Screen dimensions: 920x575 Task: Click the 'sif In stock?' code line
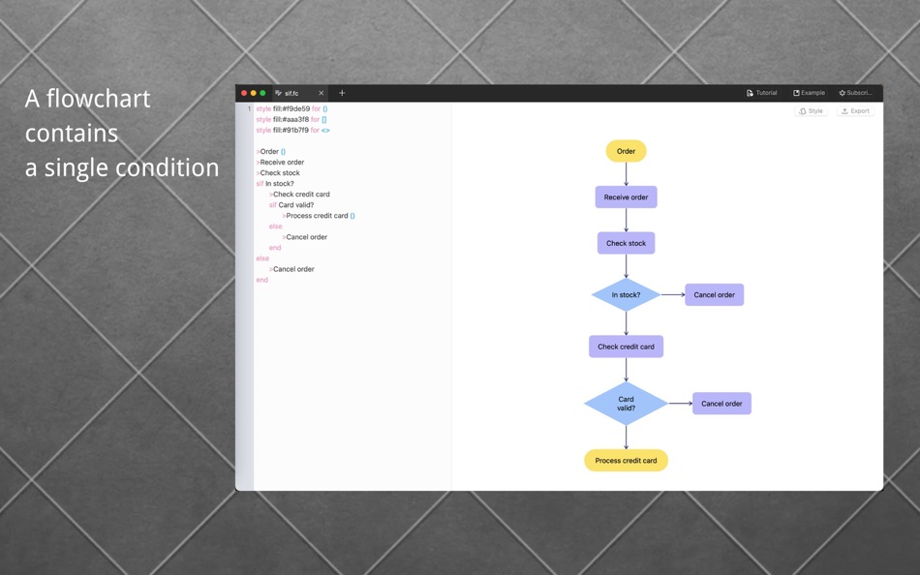coord(275,184)
